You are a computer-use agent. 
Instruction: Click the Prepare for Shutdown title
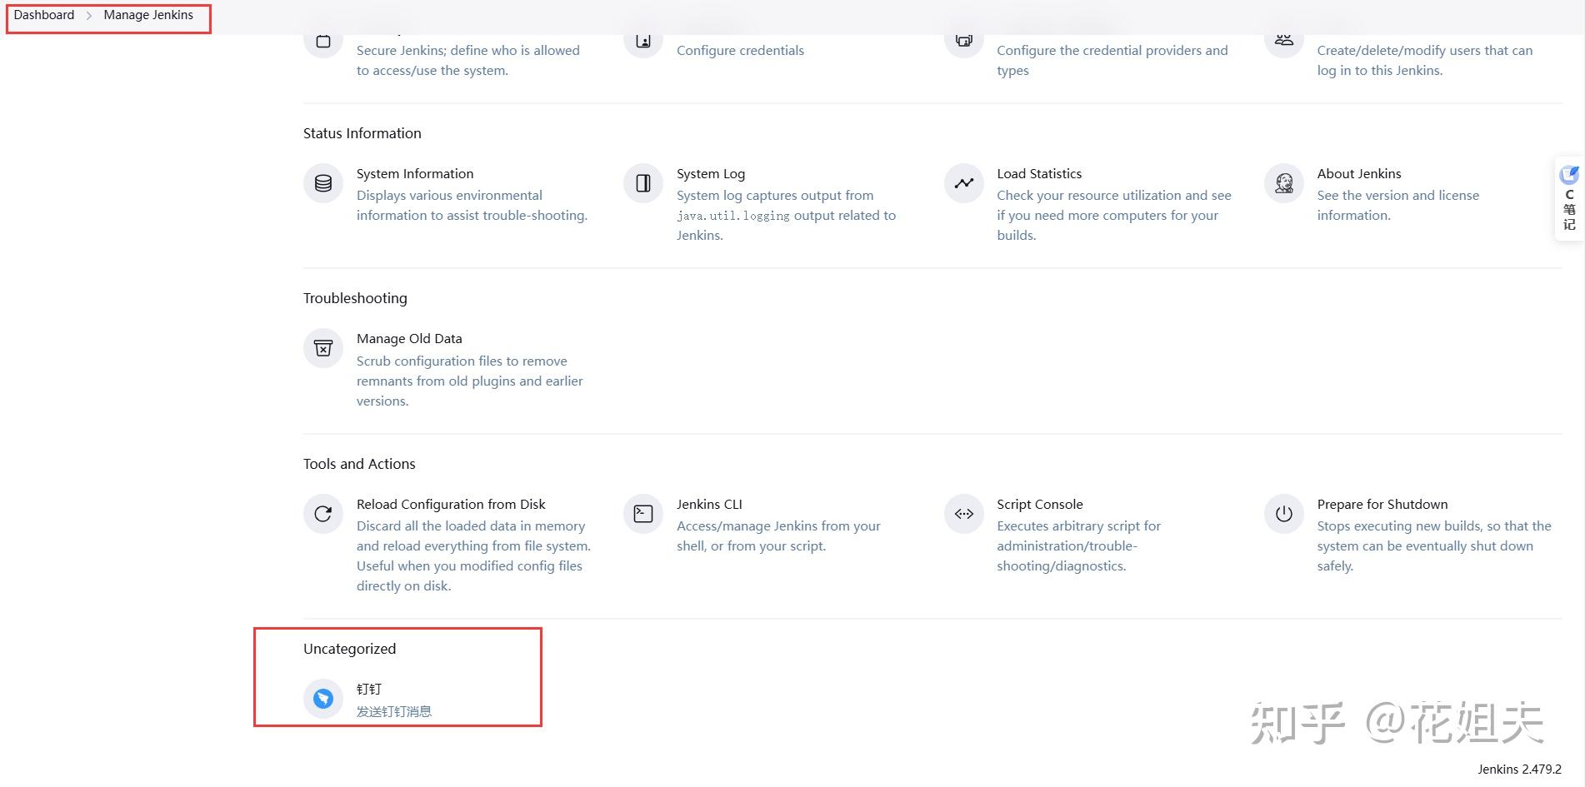[1382, 504]
